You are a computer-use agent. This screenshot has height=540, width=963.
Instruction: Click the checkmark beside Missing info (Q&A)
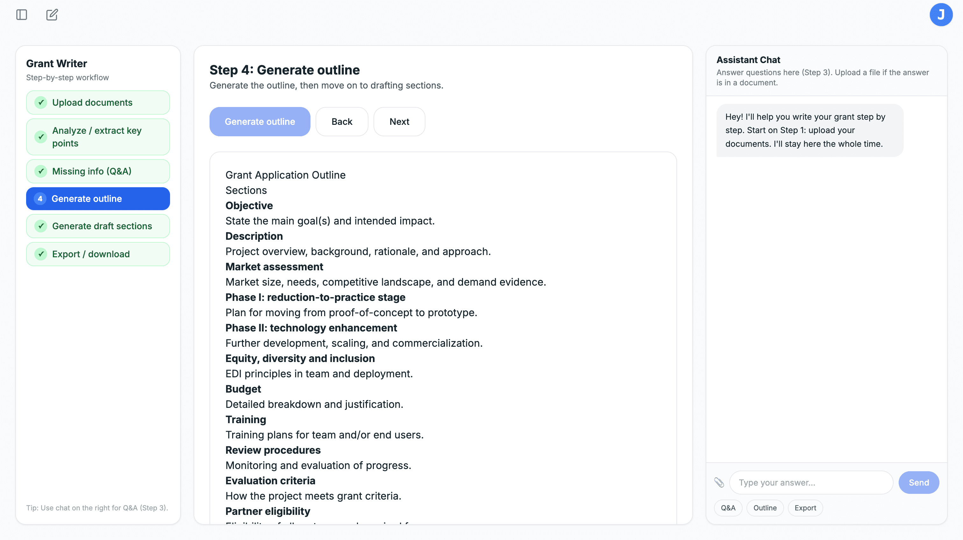[41, 171]
